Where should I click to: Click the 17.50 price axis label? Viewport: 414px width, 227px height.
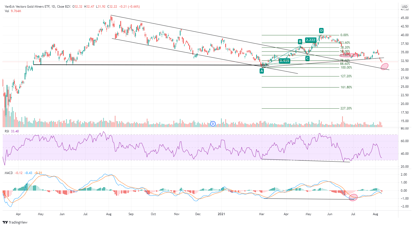405,113
